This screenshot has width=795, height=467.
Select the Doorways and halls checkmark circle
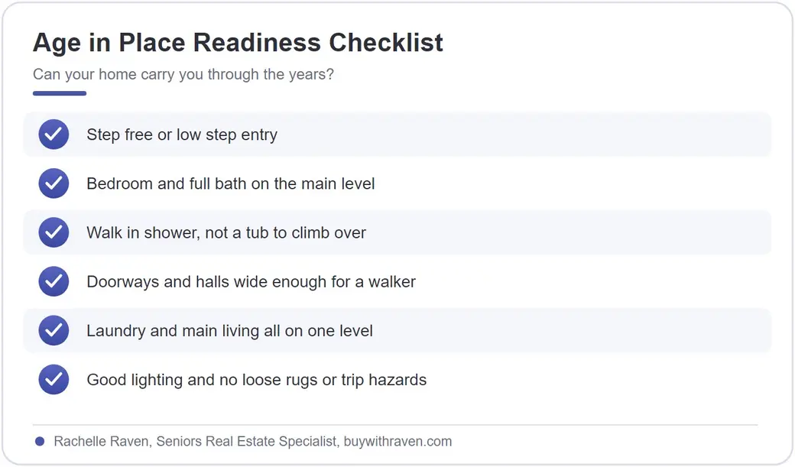[x=54, y=281]
